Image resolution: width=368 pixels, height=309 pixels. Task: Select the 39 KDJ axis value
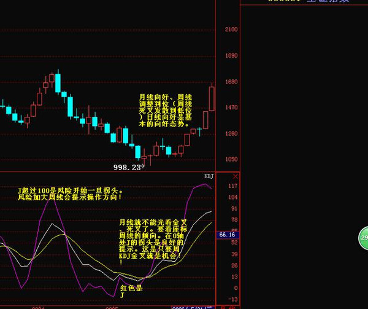(234, 254)
